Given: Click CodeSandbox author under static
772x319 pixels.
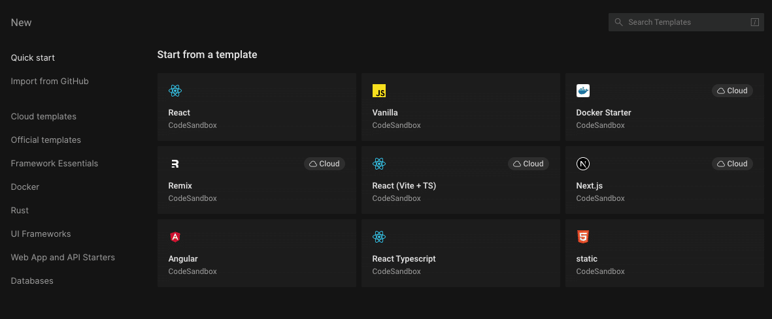Looking at the screenshot, I should click(600, 271).
